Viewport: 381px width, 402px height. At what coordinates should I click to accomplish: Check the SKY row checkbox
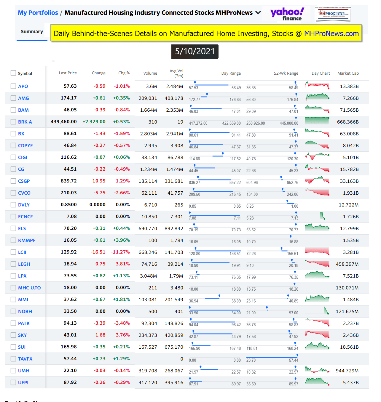13,335
